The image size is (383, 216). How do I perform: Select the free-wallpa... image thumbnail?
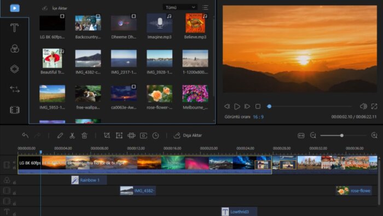pos(88,93)
